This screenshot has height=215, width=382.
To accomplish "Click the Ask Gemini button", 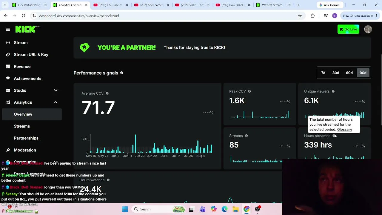I will point(330,5).
